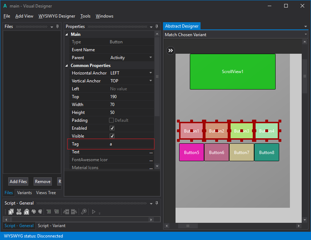Uncheck the Visible checkbox
Image resolution: width=311 pixels, height=240 pixels.
(x=112, y=136)
